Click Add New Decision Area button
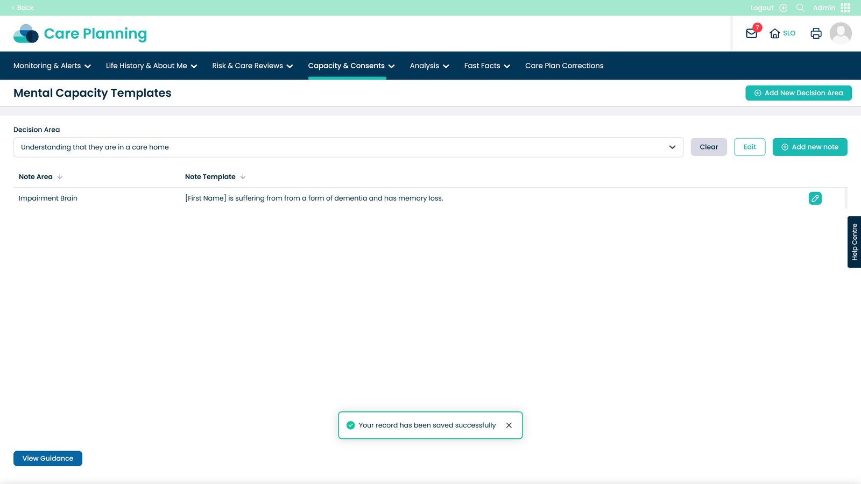This screenshot has width=861, height=484. [798, 93]
